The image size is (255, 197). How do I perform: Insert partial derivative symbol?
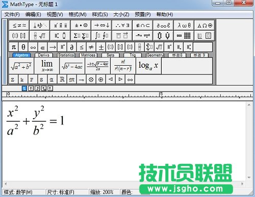(72, 47)
